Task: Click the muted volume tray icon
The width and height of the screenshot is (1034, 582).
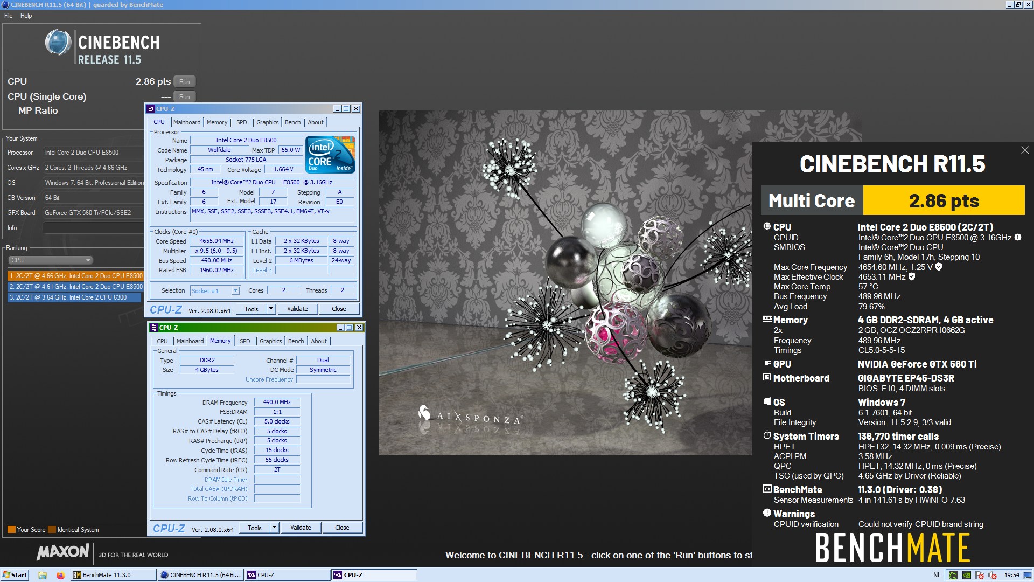Action: click(x=993, y=575)
